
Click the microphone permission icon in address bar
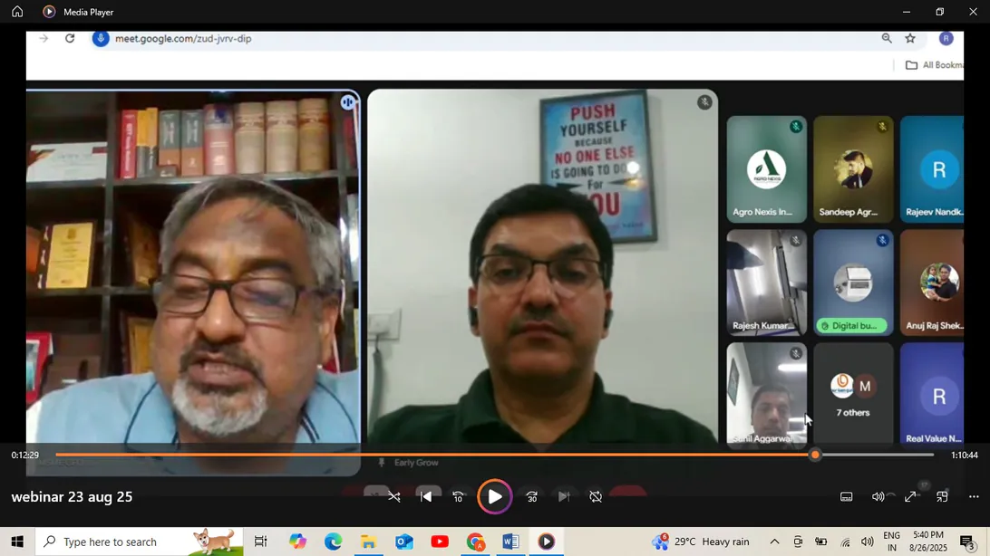click(x=101, y=38)
